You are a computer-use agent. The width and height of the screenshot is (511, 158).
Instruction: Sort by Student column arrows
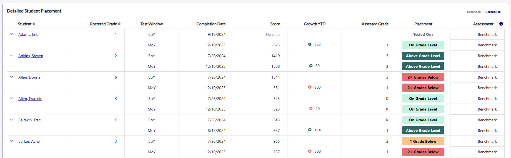click(x=34, y=24)
